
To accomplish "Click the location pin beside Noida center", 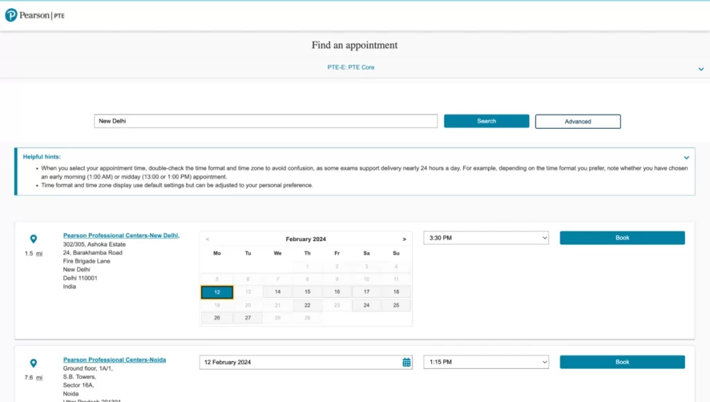I will 35,362.
